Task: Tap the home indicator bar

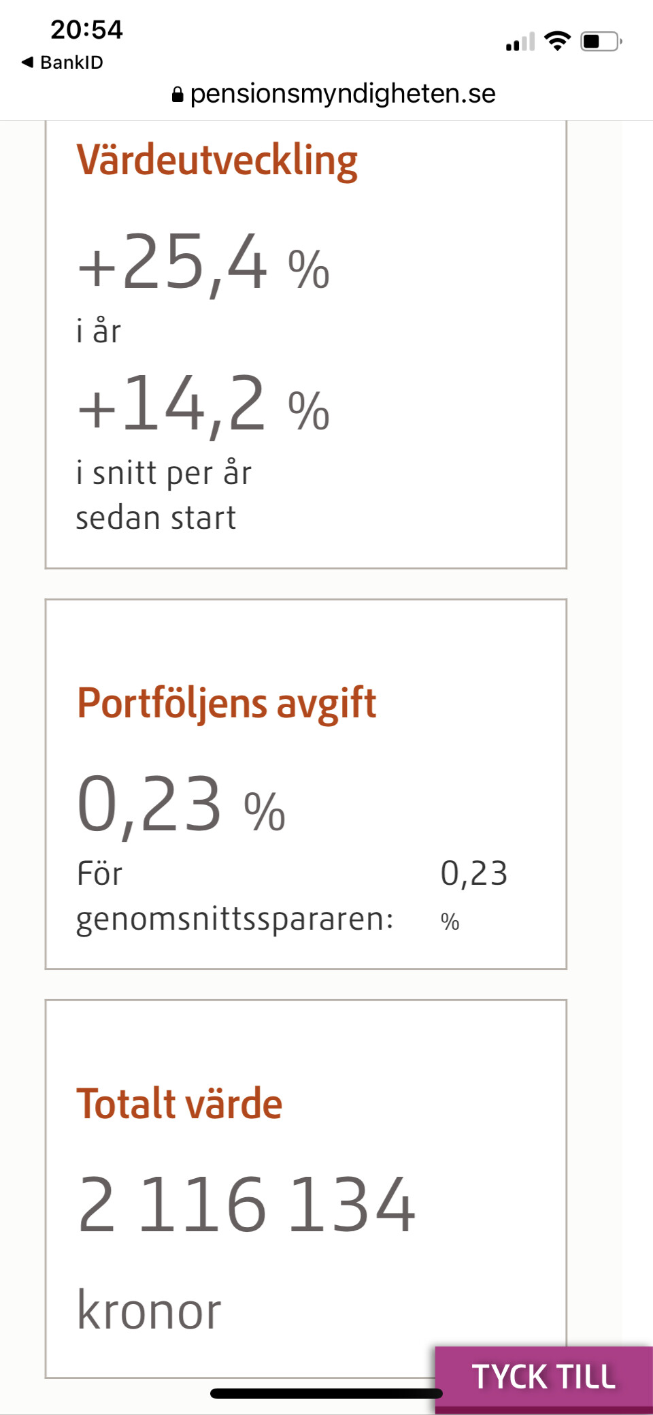Action: coord(326,1393)
